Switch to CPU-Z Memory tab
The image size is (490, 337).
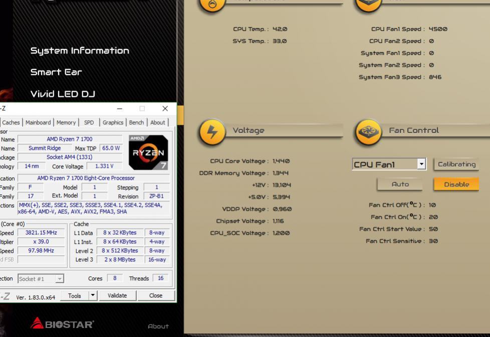66,123
